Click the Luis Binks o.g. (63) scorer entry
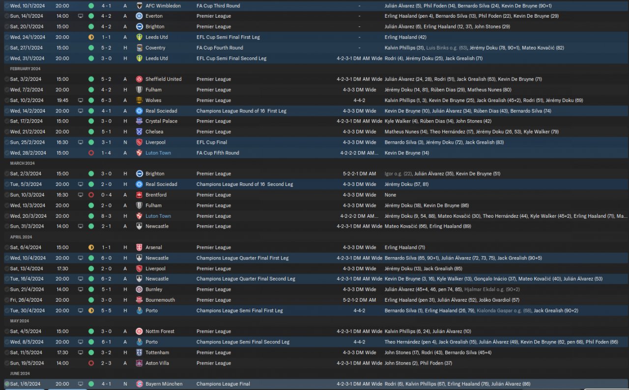The height and width of the screenshot is (390, 629). 447,48
